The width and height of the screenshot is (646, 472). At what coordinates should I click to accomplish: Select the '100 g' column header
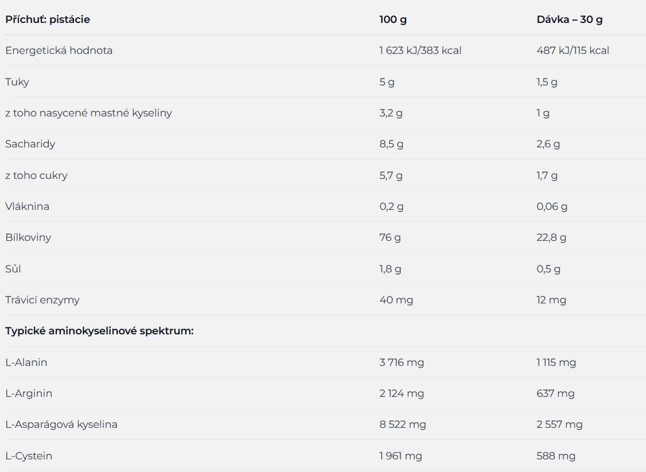click(x=392, y=19)
